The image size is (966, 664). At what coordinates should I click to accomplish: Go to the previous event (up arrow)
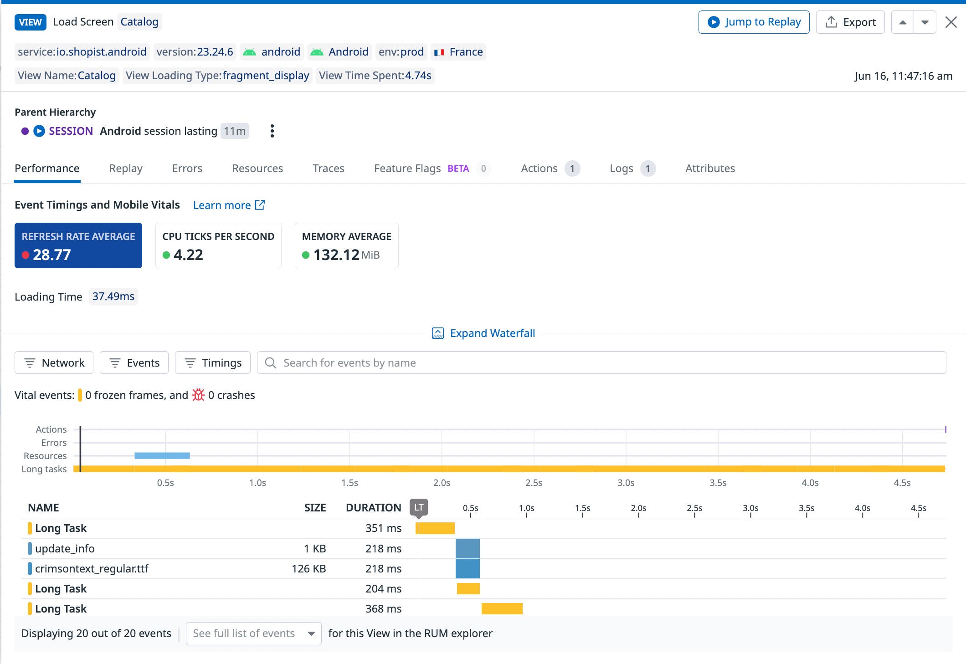[902, 22]
